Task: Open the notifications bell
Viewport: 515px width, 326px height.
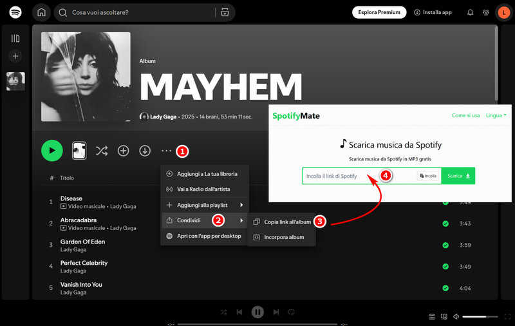Action: pyautogui.click(x=471, y=12)
